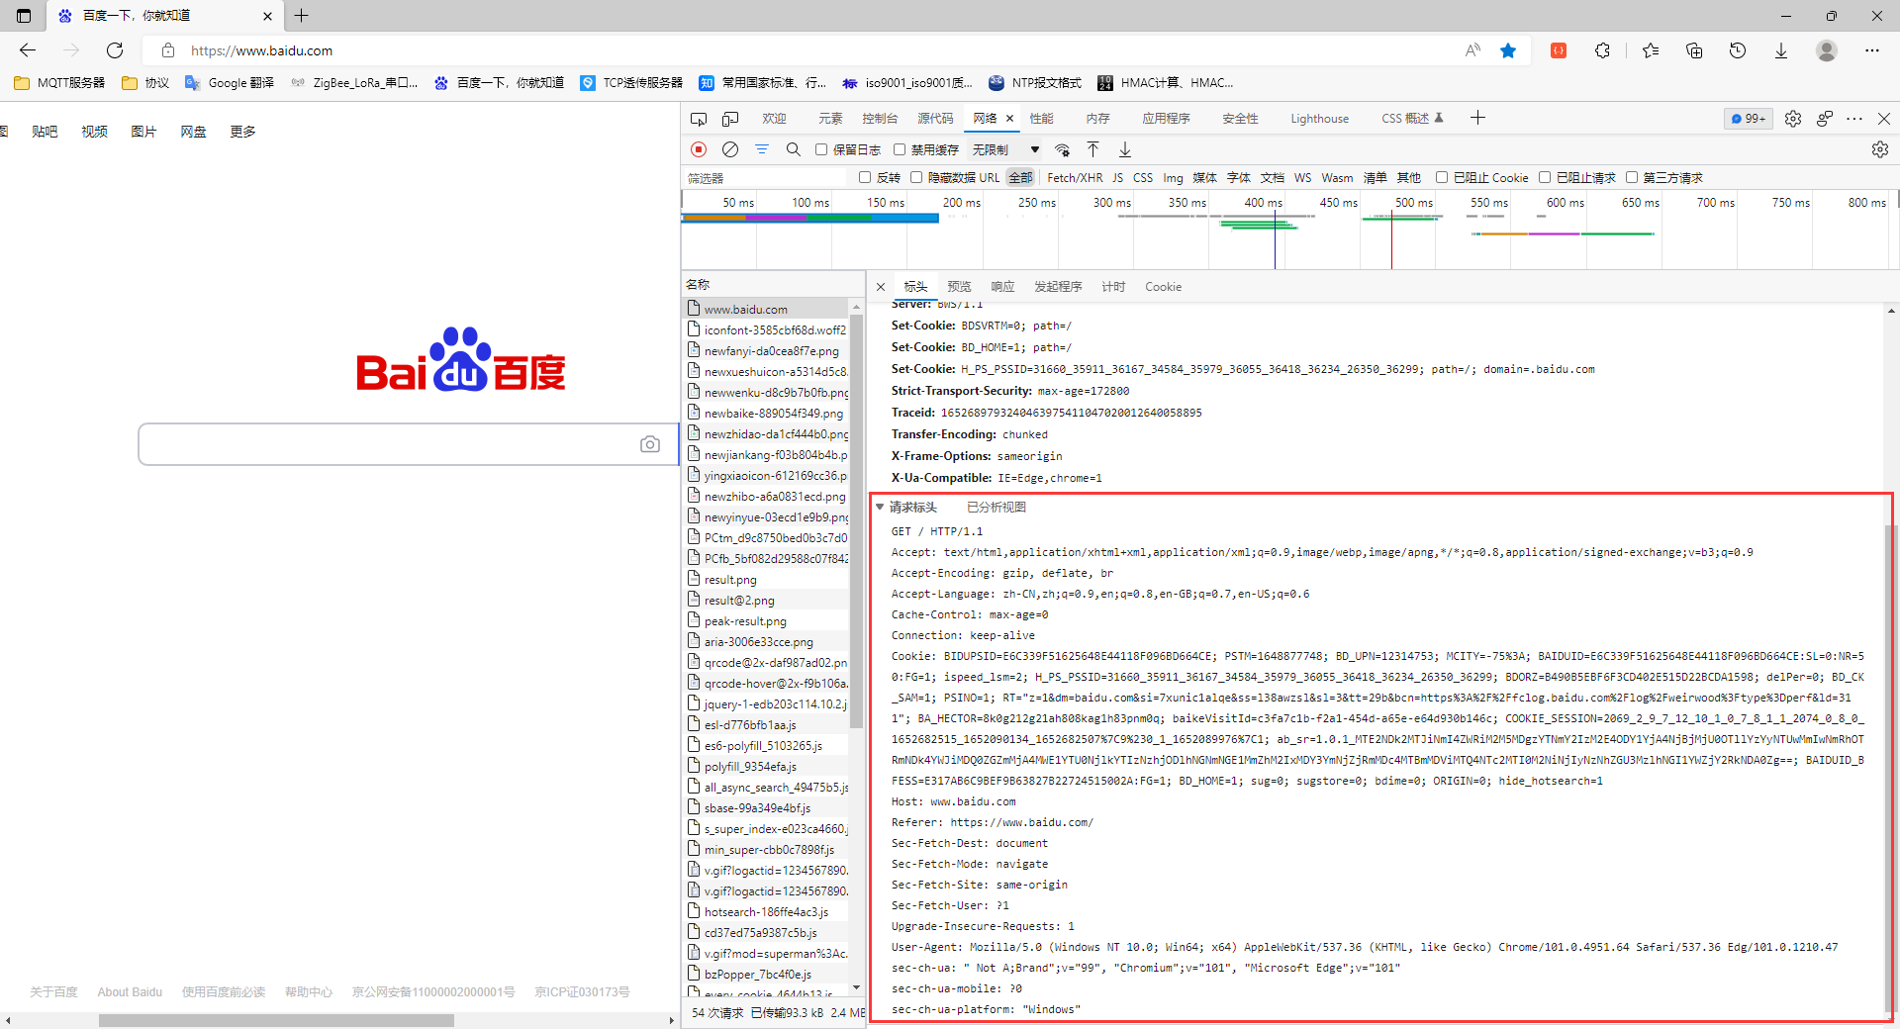Click the Fetch/XHR filter button
1900x1029 pixels.
(x=1075, y=178)
